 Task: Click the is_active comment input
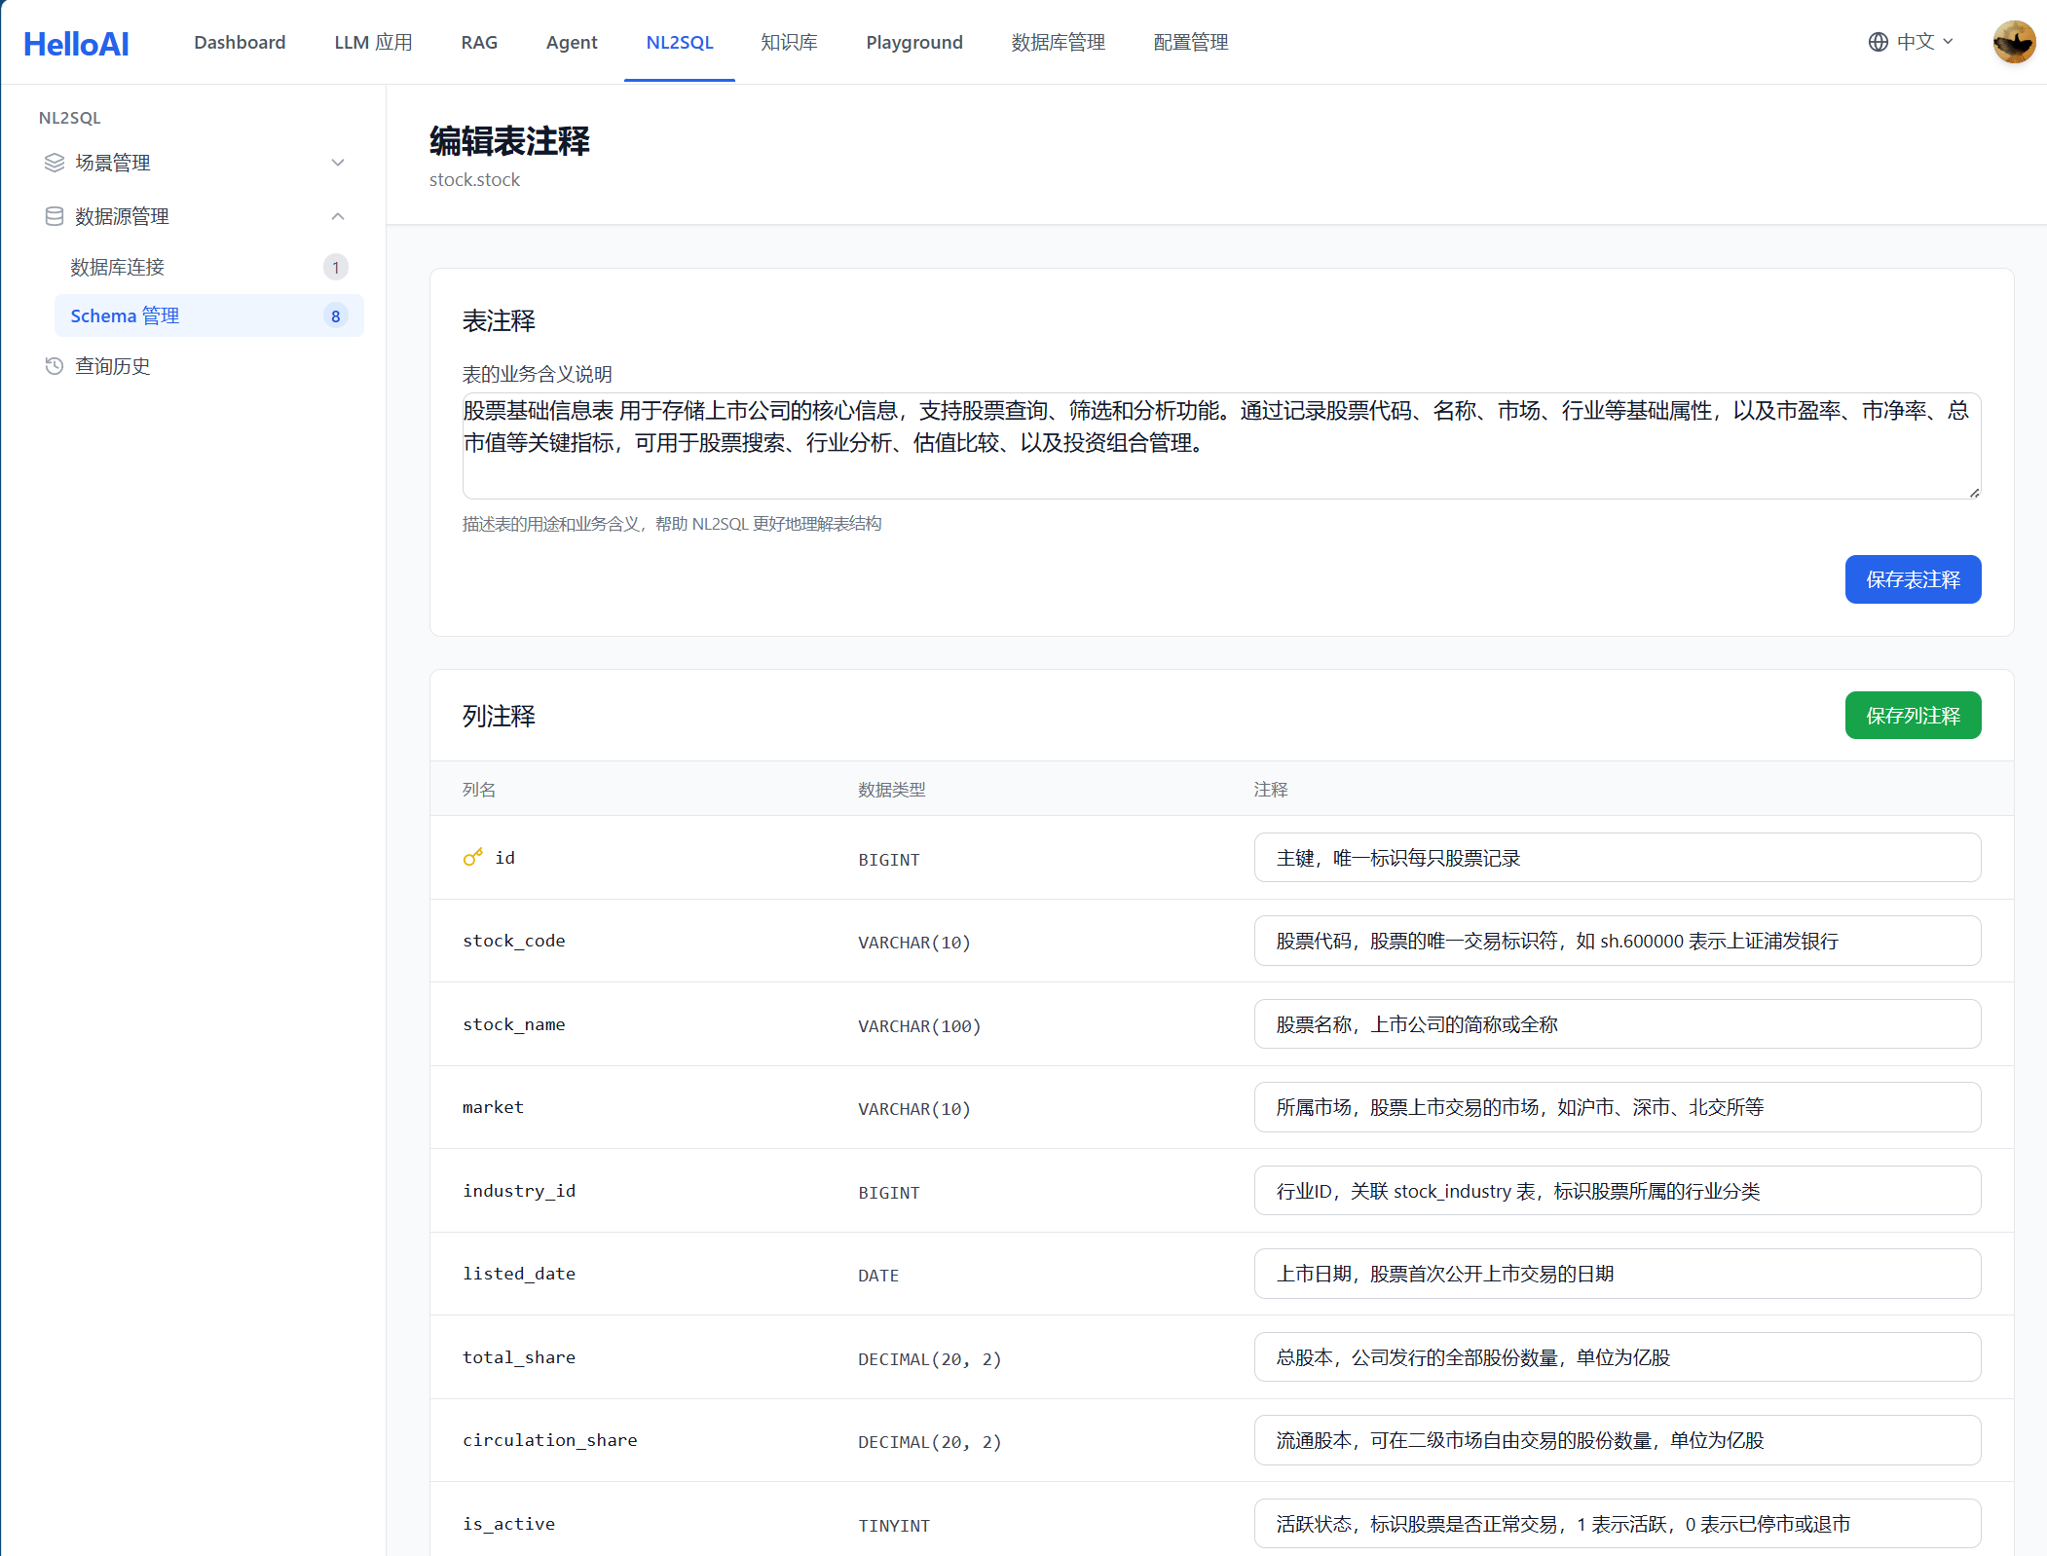coord(1617,1524)
